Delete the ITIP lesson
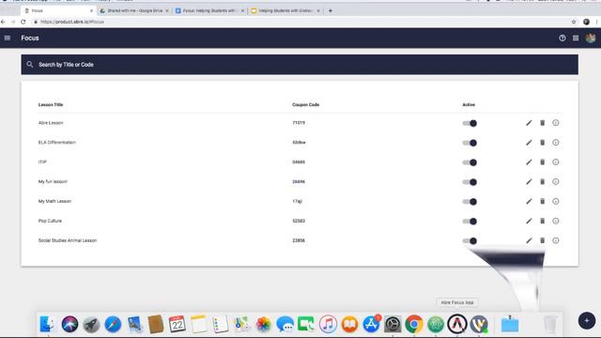This screenshot has width=601, height=338. point(543,162)
